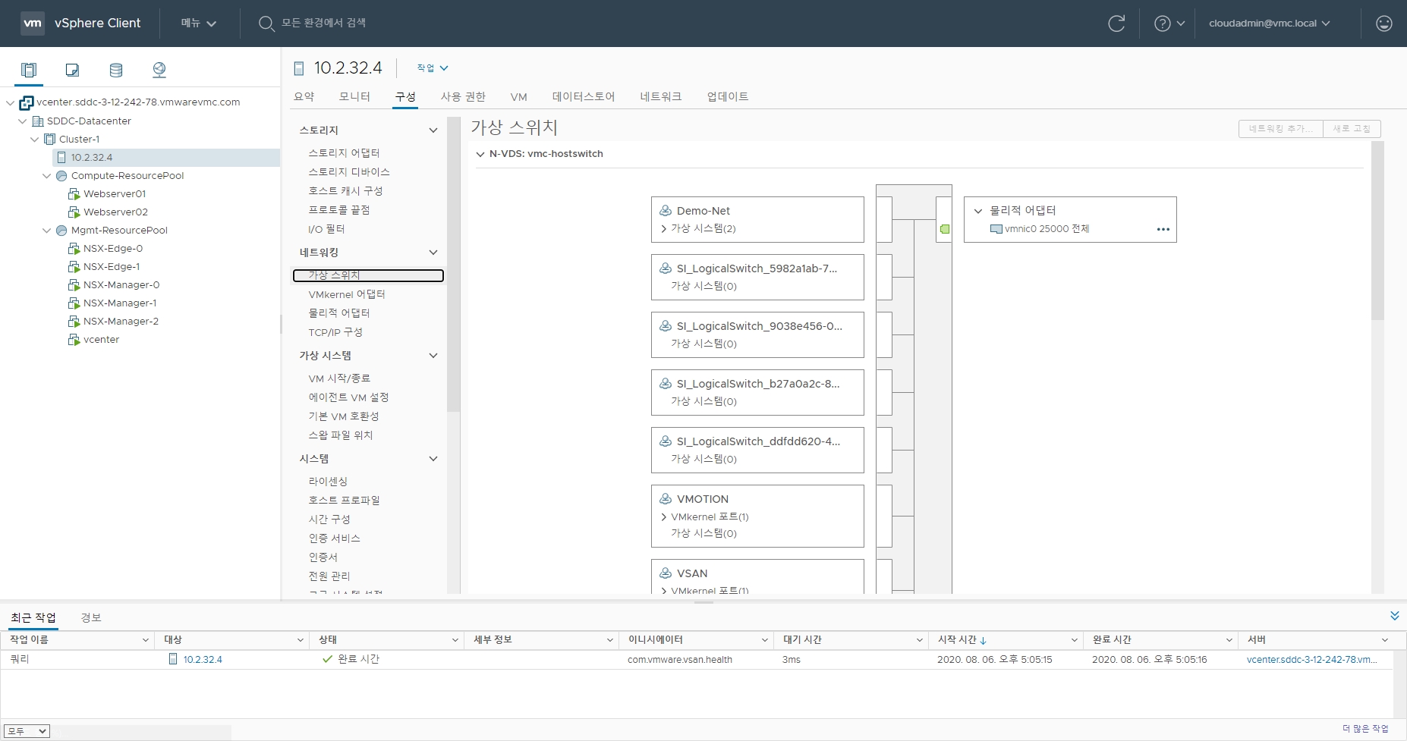Viewport: 1407px width, 741px height.
Task: Click the 네트워킹 추가 button
Action: [x=1281, y=129]
